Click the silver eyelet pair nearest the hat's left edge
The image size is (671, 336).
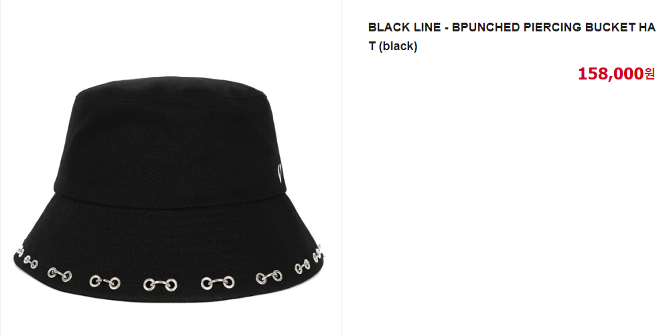point(19,250)
